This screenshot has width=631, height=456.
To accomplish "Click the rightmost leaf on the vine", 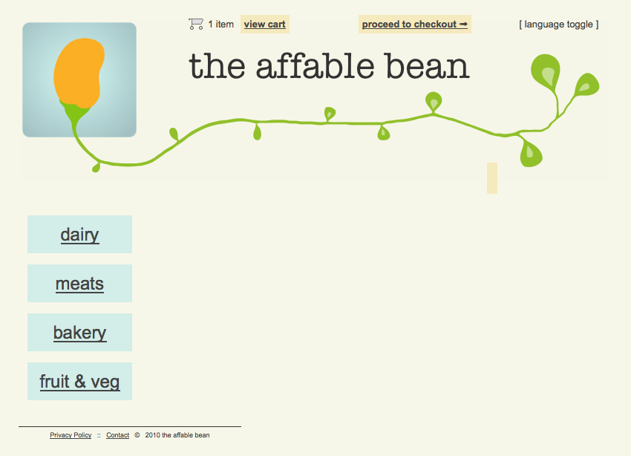I will [x=586, y=85].
